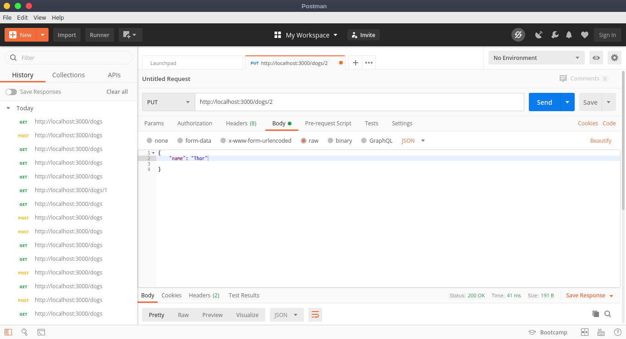This screenshot has height=339, width=626.
Task: Click the unsaved dot on the PUT request tab
Action: coord(341,63)
